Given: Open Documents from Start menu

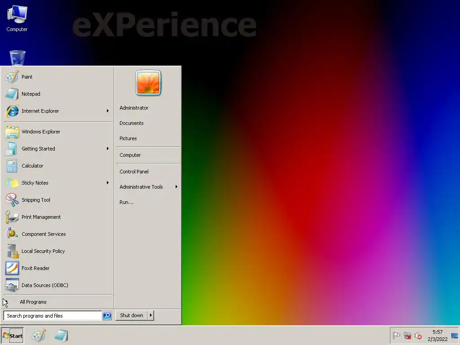Looking at the screenshot, I should pos(132,123).
